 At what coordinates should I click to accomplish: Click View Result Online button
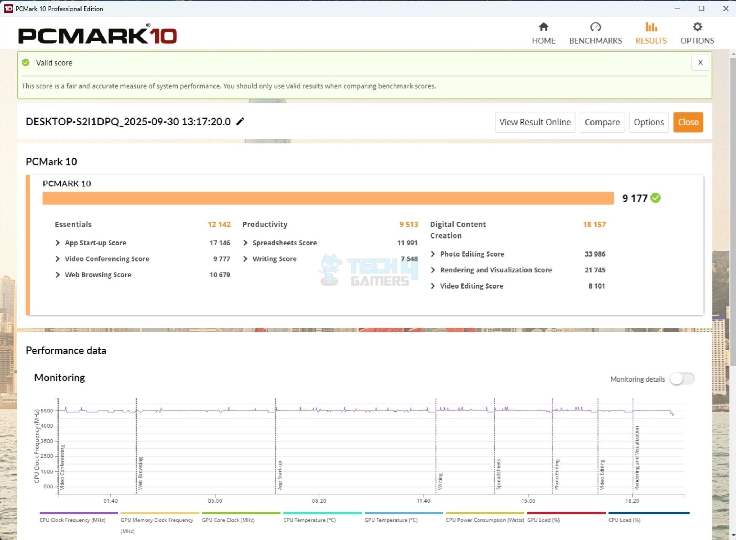pos(535,122)
